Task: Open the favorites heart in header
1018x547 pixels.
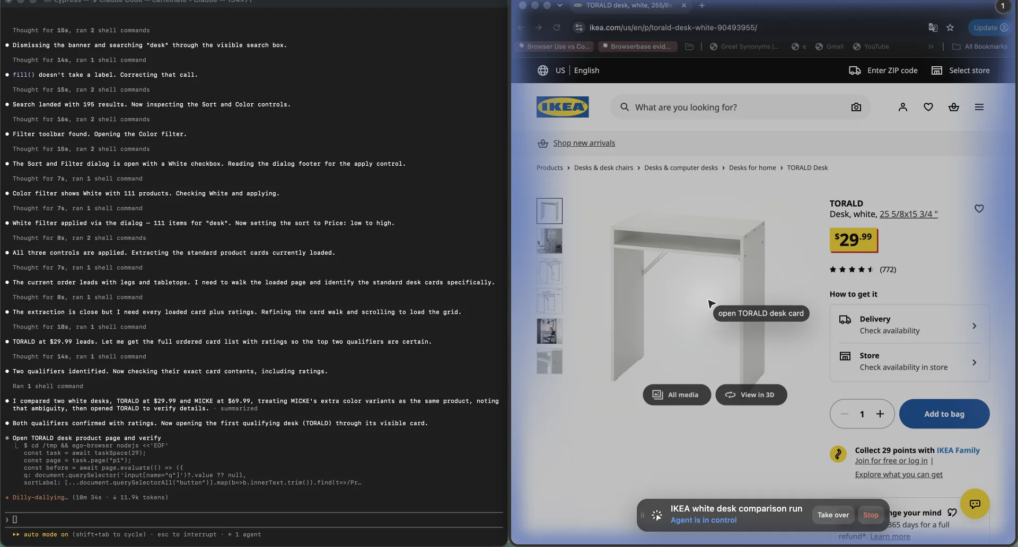Action: point(928,107)
